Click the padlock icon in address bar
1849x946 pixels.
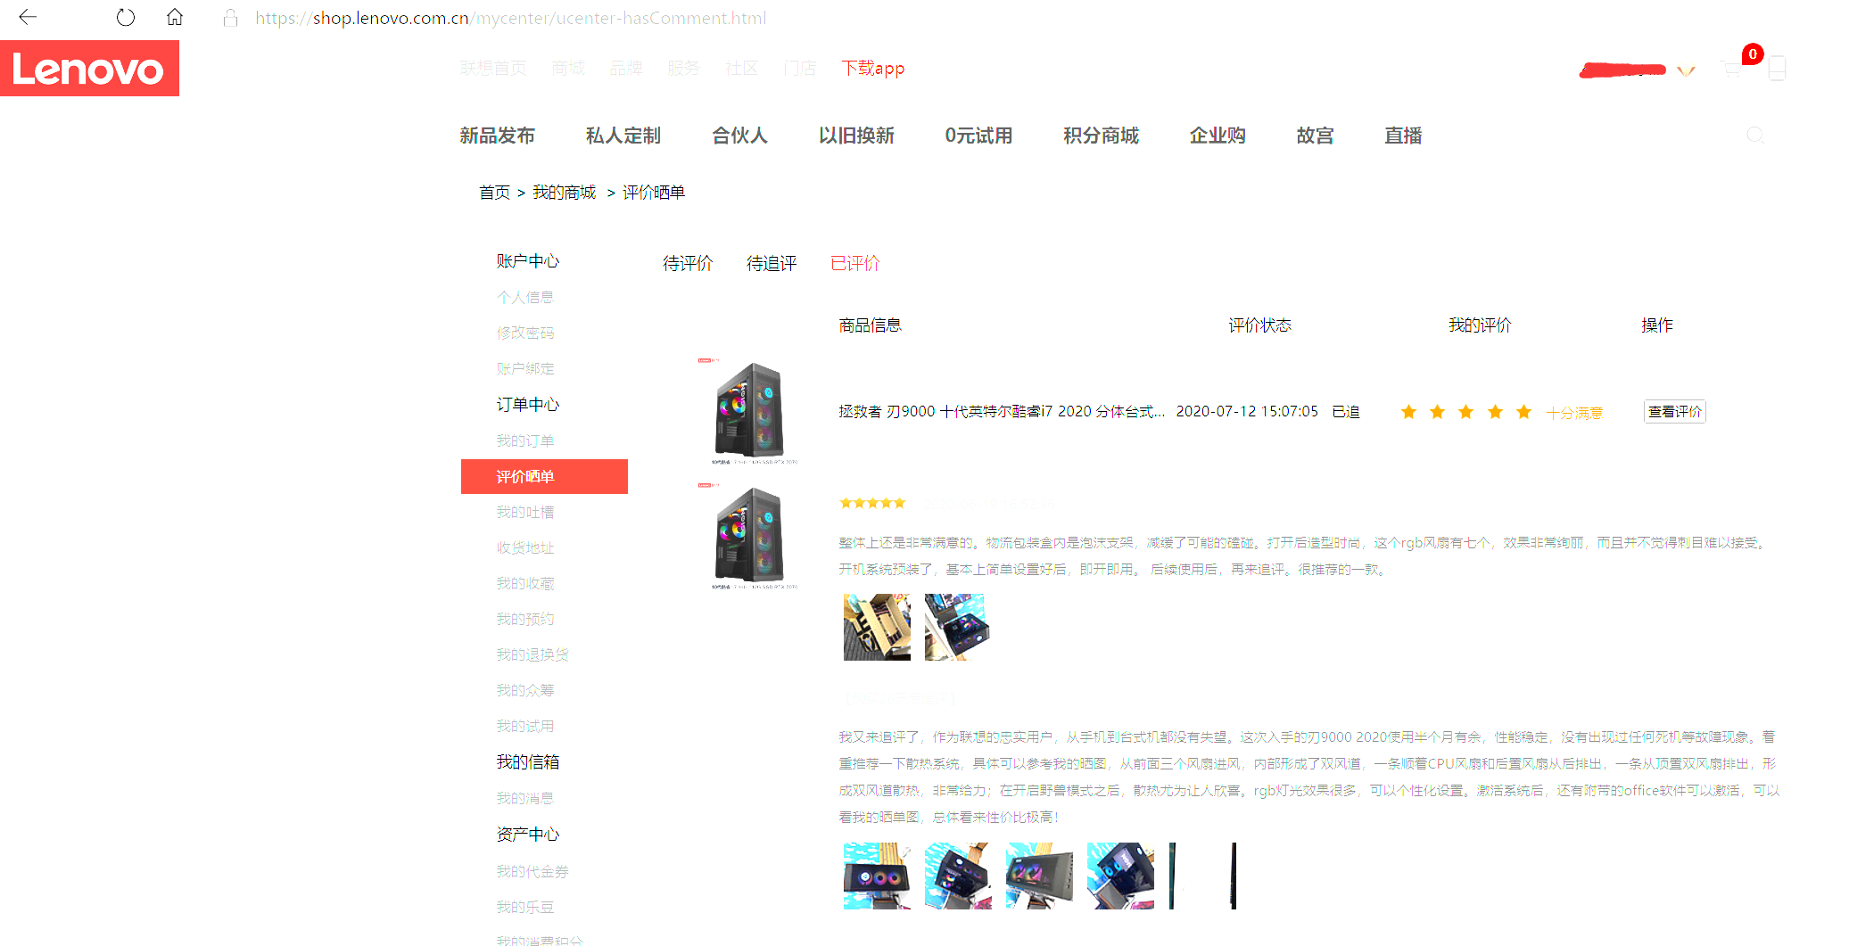coord(230,18)
